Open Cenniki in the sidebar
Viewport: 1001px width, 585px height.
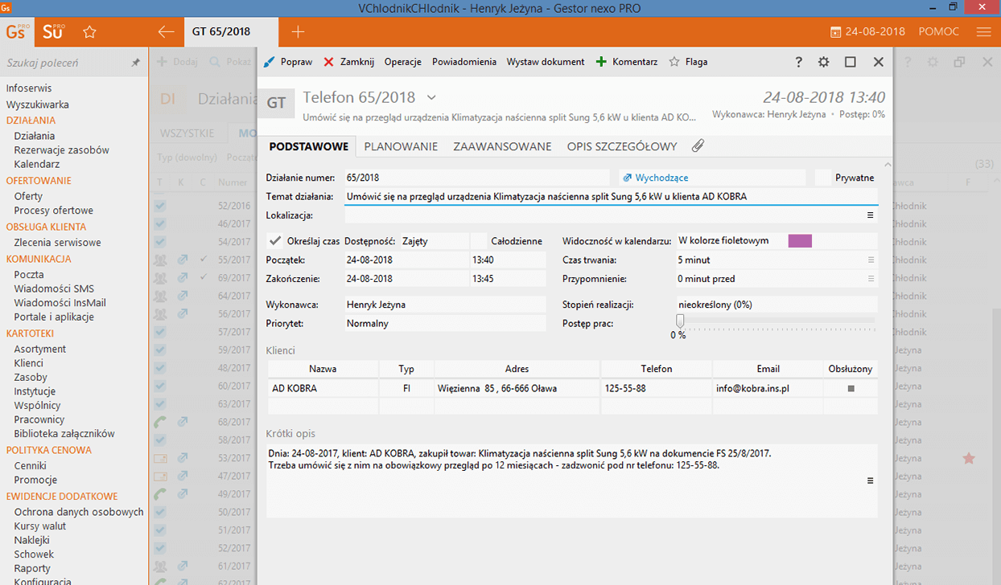[x=31, y=465]
